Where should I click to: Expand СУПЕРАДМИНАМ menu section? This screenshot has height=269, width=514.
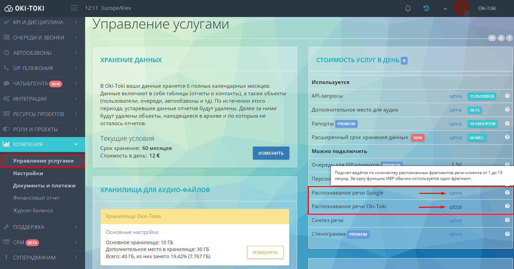point(43,257)
